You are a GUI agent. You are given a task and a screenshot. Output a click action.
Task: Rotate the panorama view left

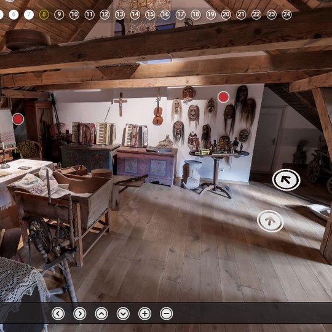click(58, 314)
